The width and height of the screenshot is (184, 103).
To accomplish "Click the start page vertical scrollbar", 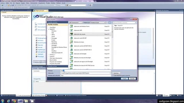I will click(x=153, y=43).
